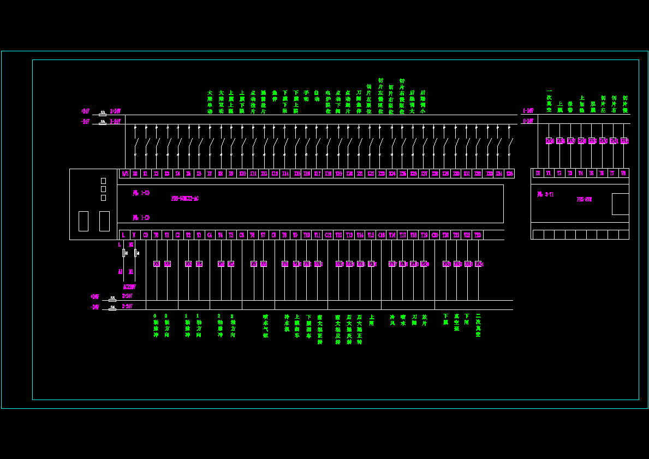Viewport: 649px width, 459px height.
Task: Select terminal X1 on the input row
Action: (x=146, y=174)
